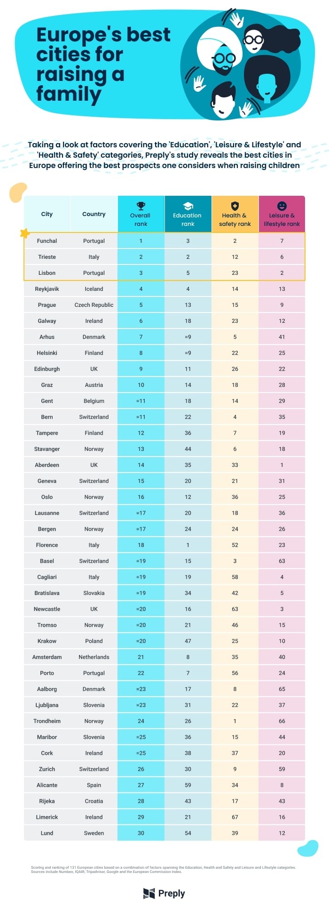Click the trophy icon above Overall rank
Viewport: 329px width, 913px height.
pyautogui.click(x=141, y=206)
